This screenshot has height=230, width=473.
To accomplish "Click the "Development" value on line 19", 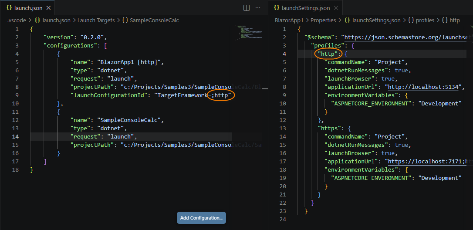I will tap(440, 179).
